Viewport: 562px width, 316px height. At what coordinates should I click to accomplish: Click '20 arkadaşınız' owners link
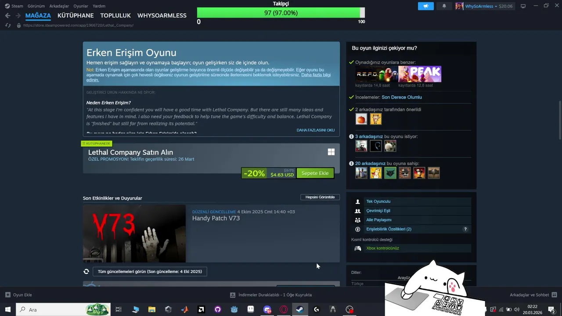[370, 163]
